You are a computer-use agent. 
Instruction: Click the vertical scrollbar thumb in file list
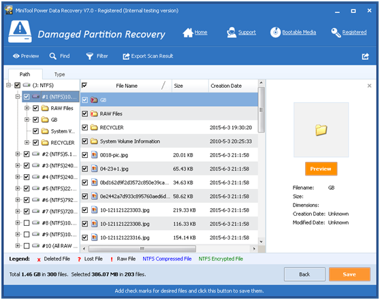261,110
